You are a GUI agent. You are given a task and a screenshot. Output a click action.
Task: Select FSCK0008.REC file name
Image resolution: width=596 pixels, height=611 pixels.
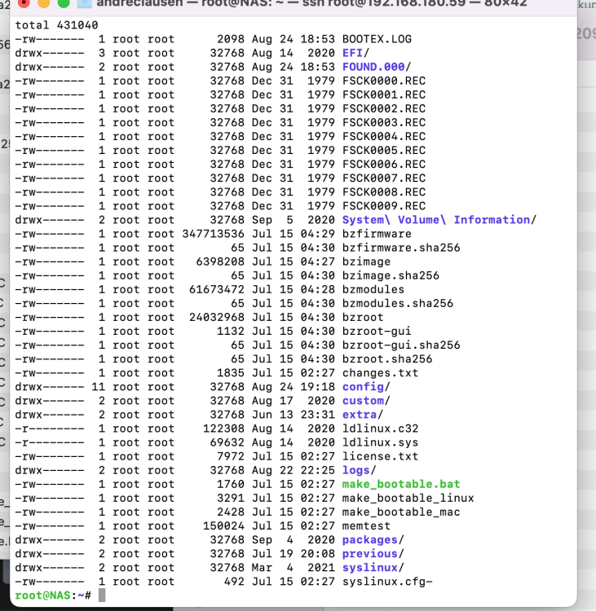(x=384, y=192)
